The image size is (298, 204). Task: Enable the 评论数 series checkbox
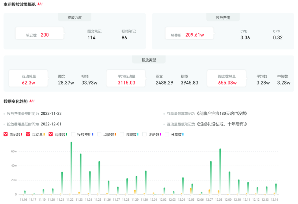point(145,134)
